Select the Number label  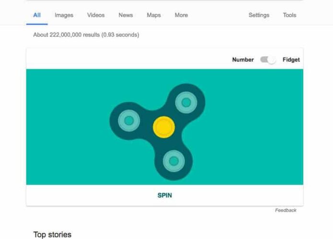tap(243, 60)
